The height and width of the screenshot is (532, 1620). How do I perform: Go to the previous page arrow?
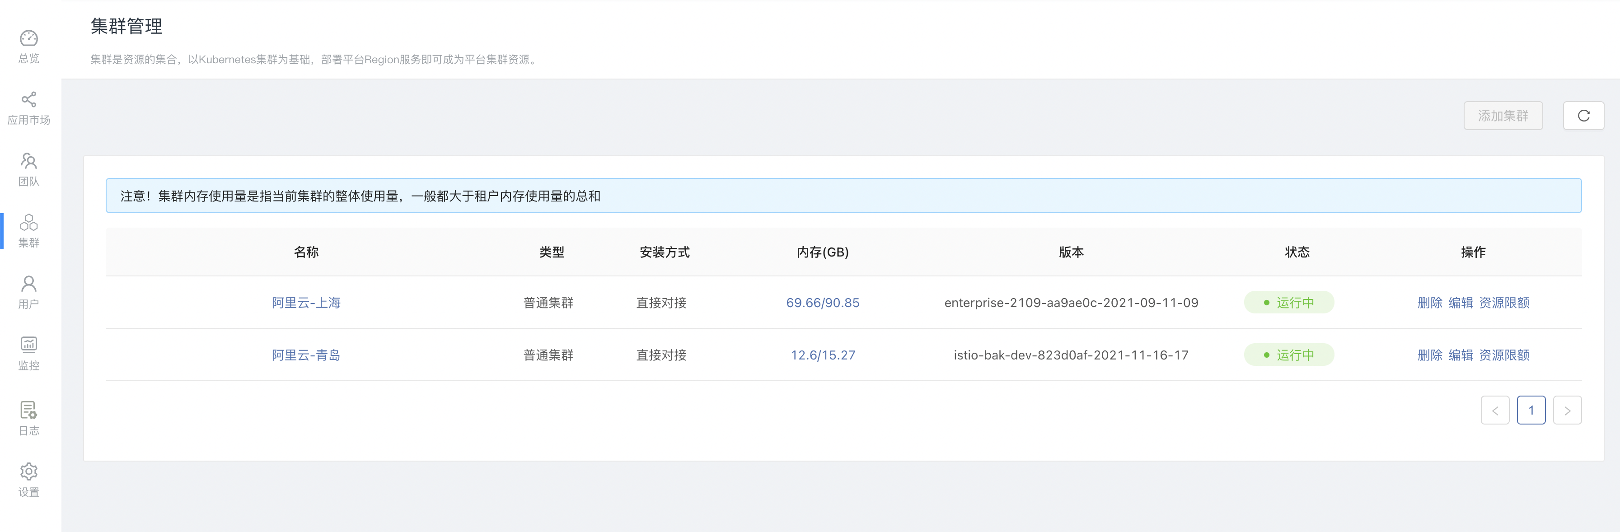(x=1495, y=411)
